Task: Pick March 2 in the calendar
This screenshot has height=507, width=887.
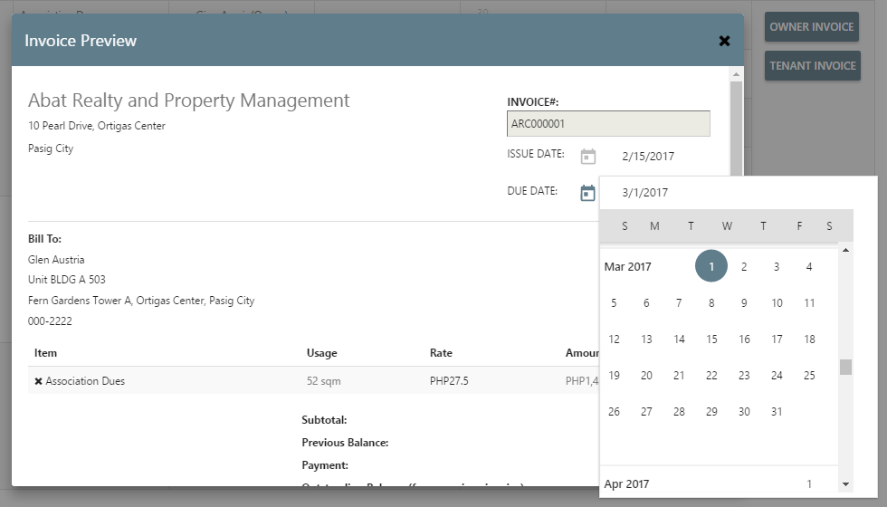Action: point(744,266)
